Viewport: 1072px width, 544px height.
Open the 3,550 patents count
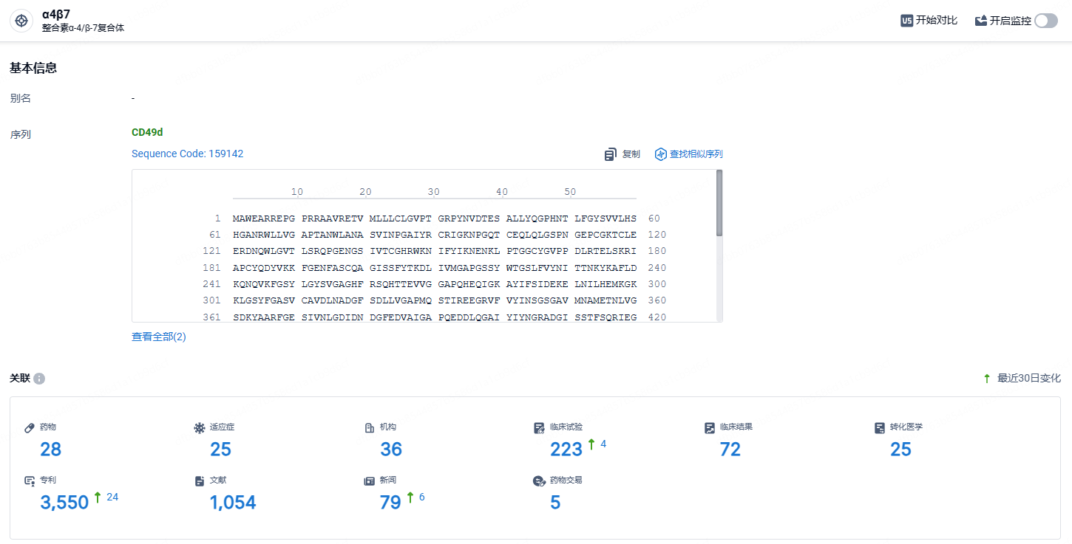click(x=64, y=502)
